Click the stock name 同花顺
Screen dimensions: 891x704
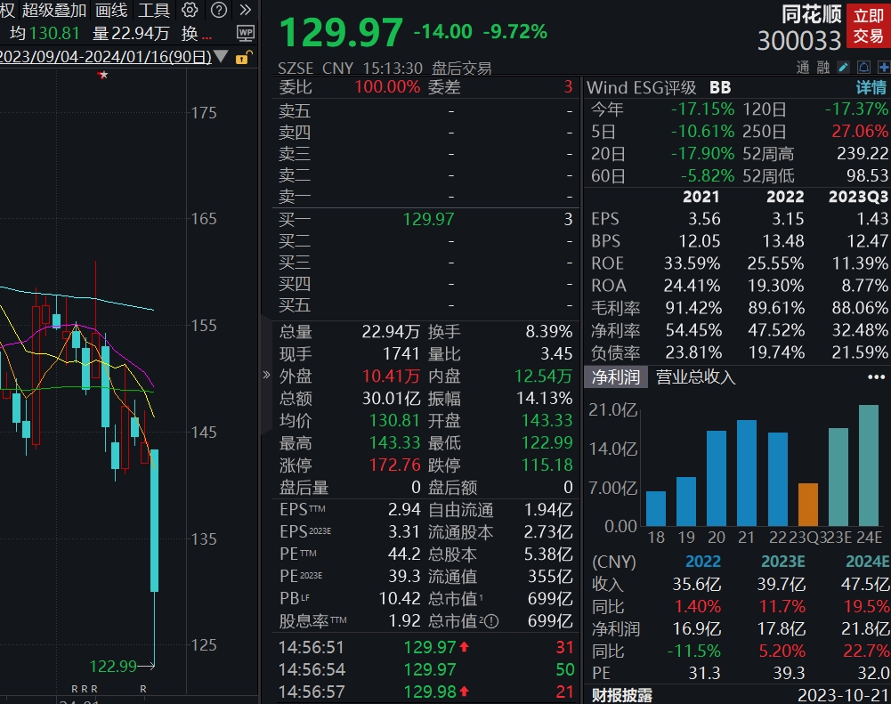point(811,15)
